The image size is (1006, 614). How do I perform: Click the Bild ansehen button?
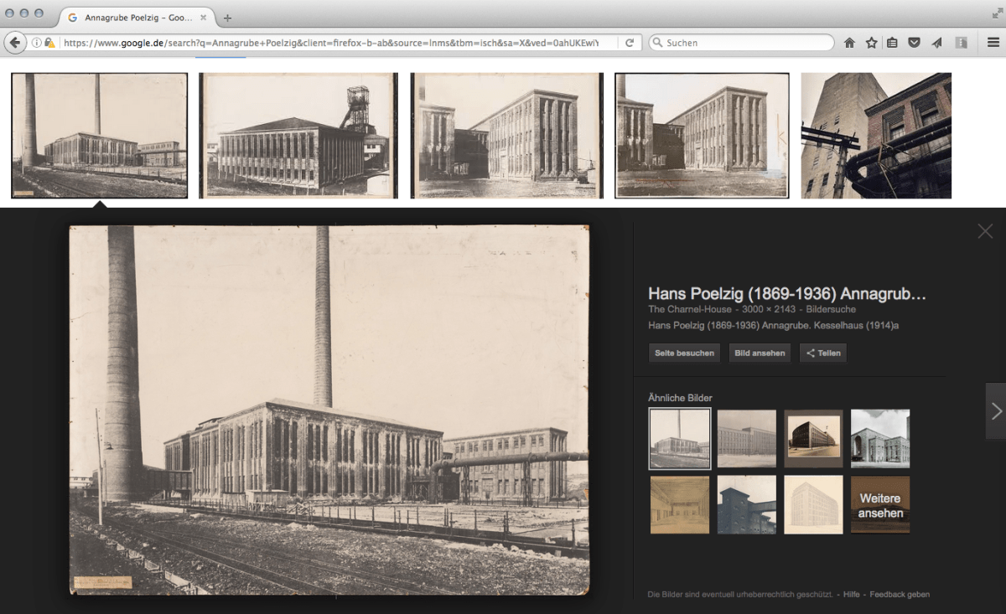[760, 353]
